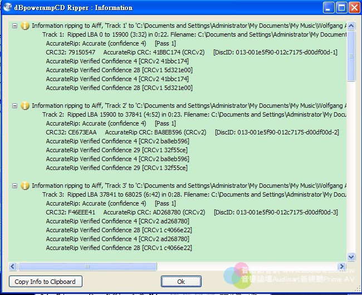
Task: Select Track 1 'AccurateRip: Accurate (confidence 4)' line
Action: tap(111, 43)
